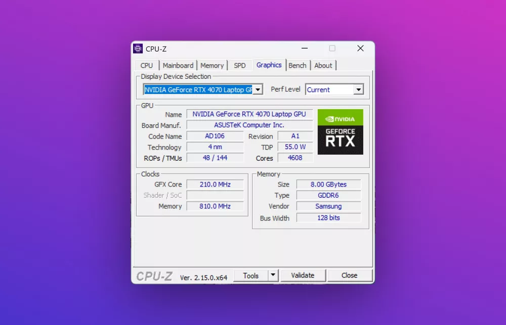Viewport: 506px width, 325px height.
Task: Click 'ASUSTeK Computer Inc.' board manufacturer value
Action: [249, 125]
